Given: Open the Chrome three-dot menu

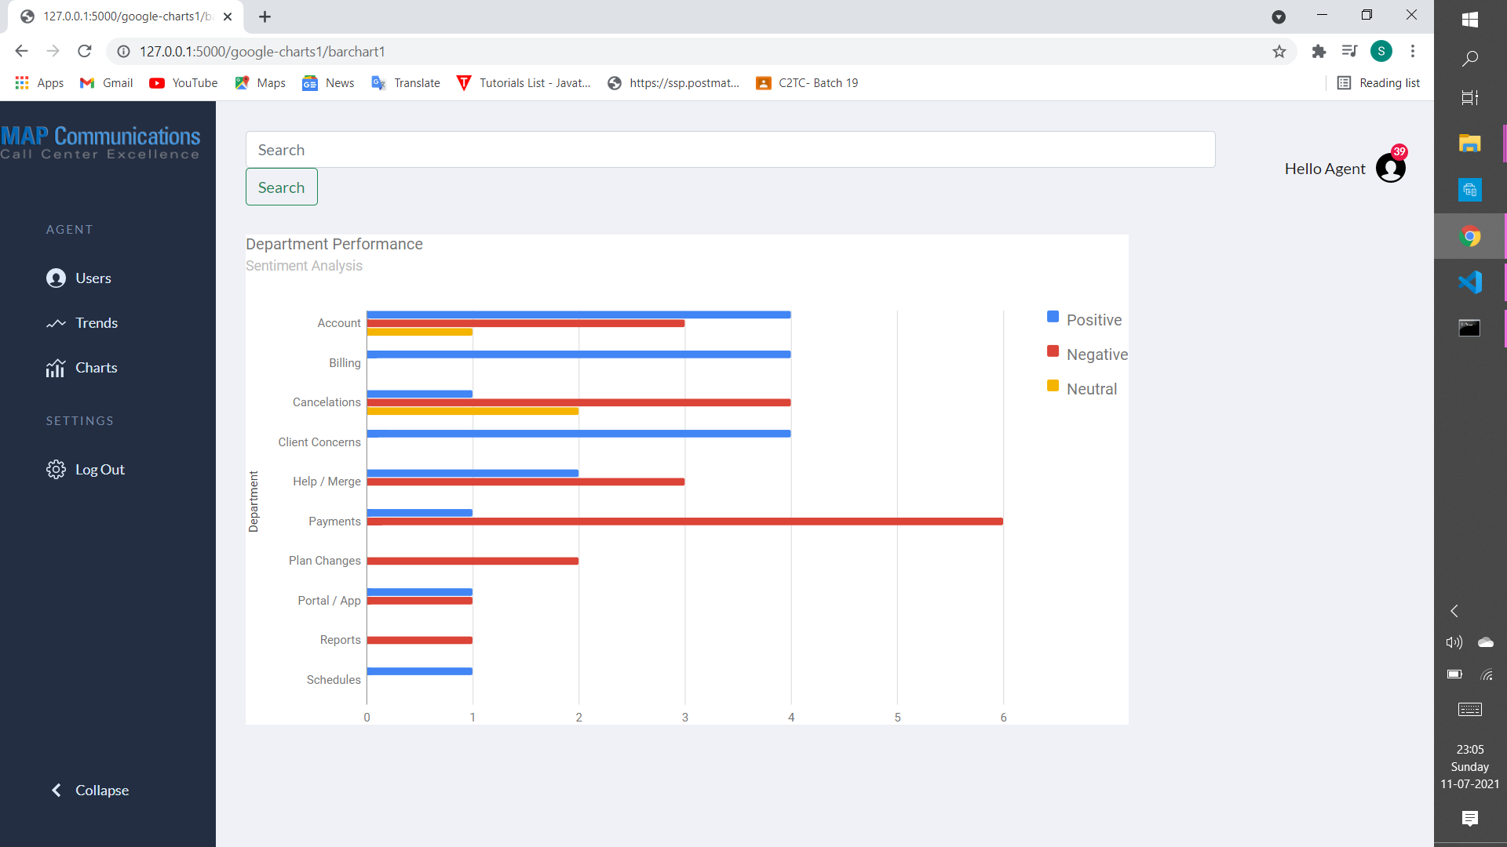Looking at the screenshot, I should tap(1413, 51).
